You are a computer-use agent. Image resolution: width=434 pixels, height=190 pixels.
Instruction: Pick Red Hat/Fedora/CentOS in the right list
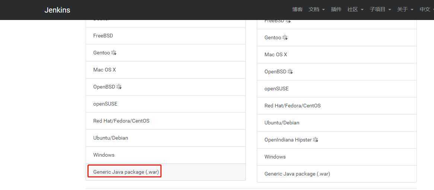(x=292, y=106)
